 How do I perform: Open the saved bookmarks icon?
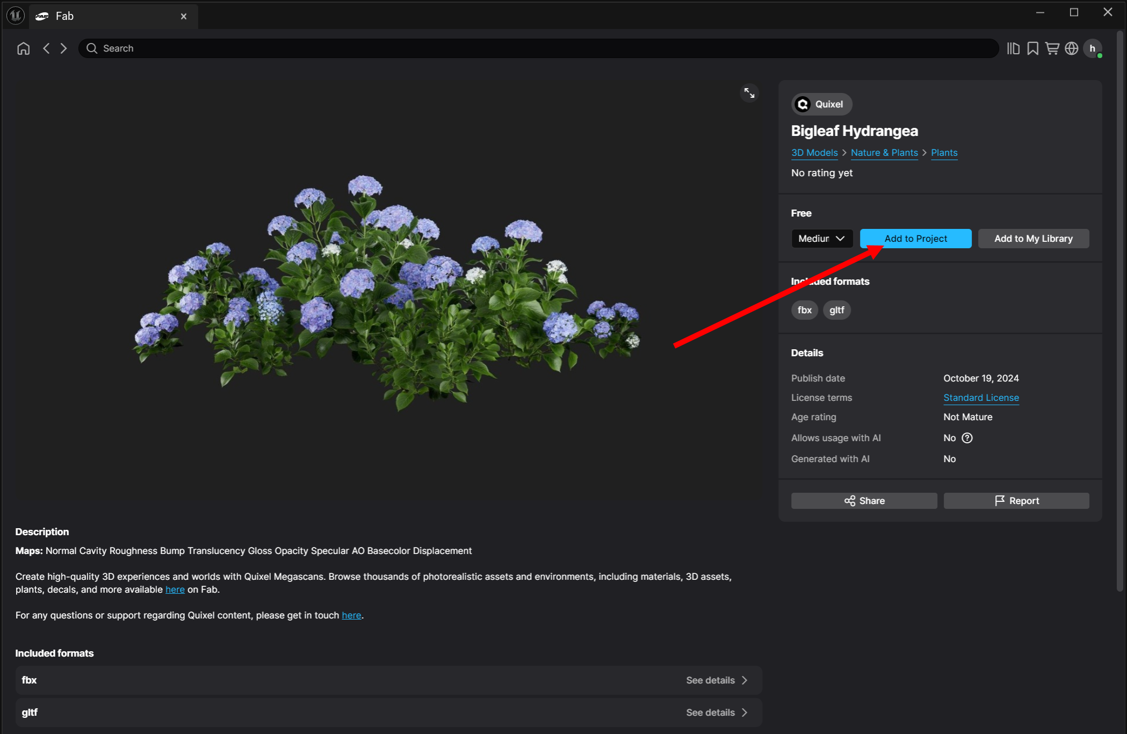[x=1032, y=48]
